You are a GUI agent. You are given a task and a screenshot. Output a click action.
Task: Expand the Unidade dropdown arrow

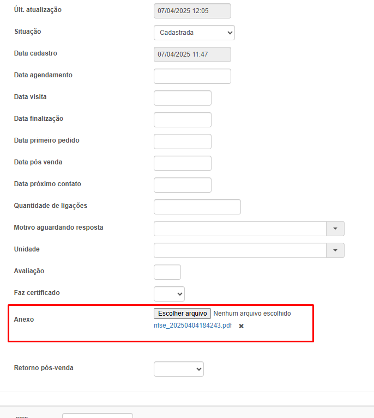tap(335, 250)
